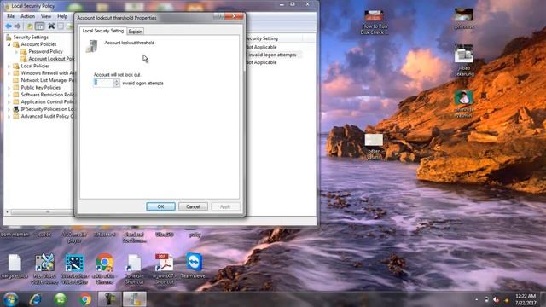Open the View menu
The width and height of the screenshot is (546, 307).
click(45, 16)
